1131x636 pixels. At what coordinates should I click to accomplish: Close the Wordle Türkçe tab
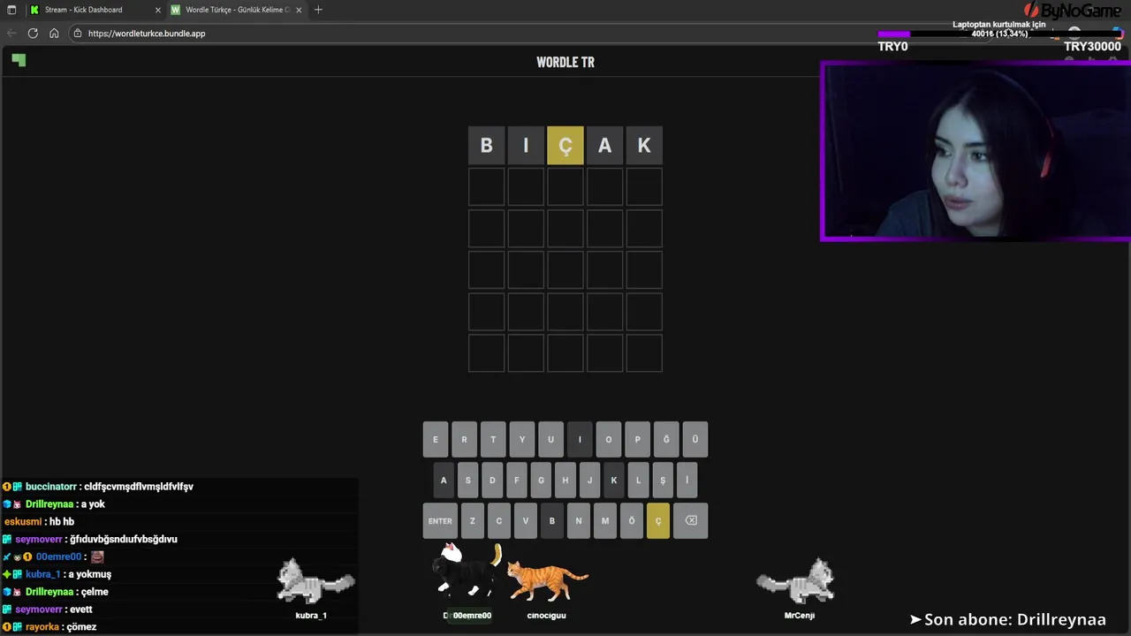point(299,10)
